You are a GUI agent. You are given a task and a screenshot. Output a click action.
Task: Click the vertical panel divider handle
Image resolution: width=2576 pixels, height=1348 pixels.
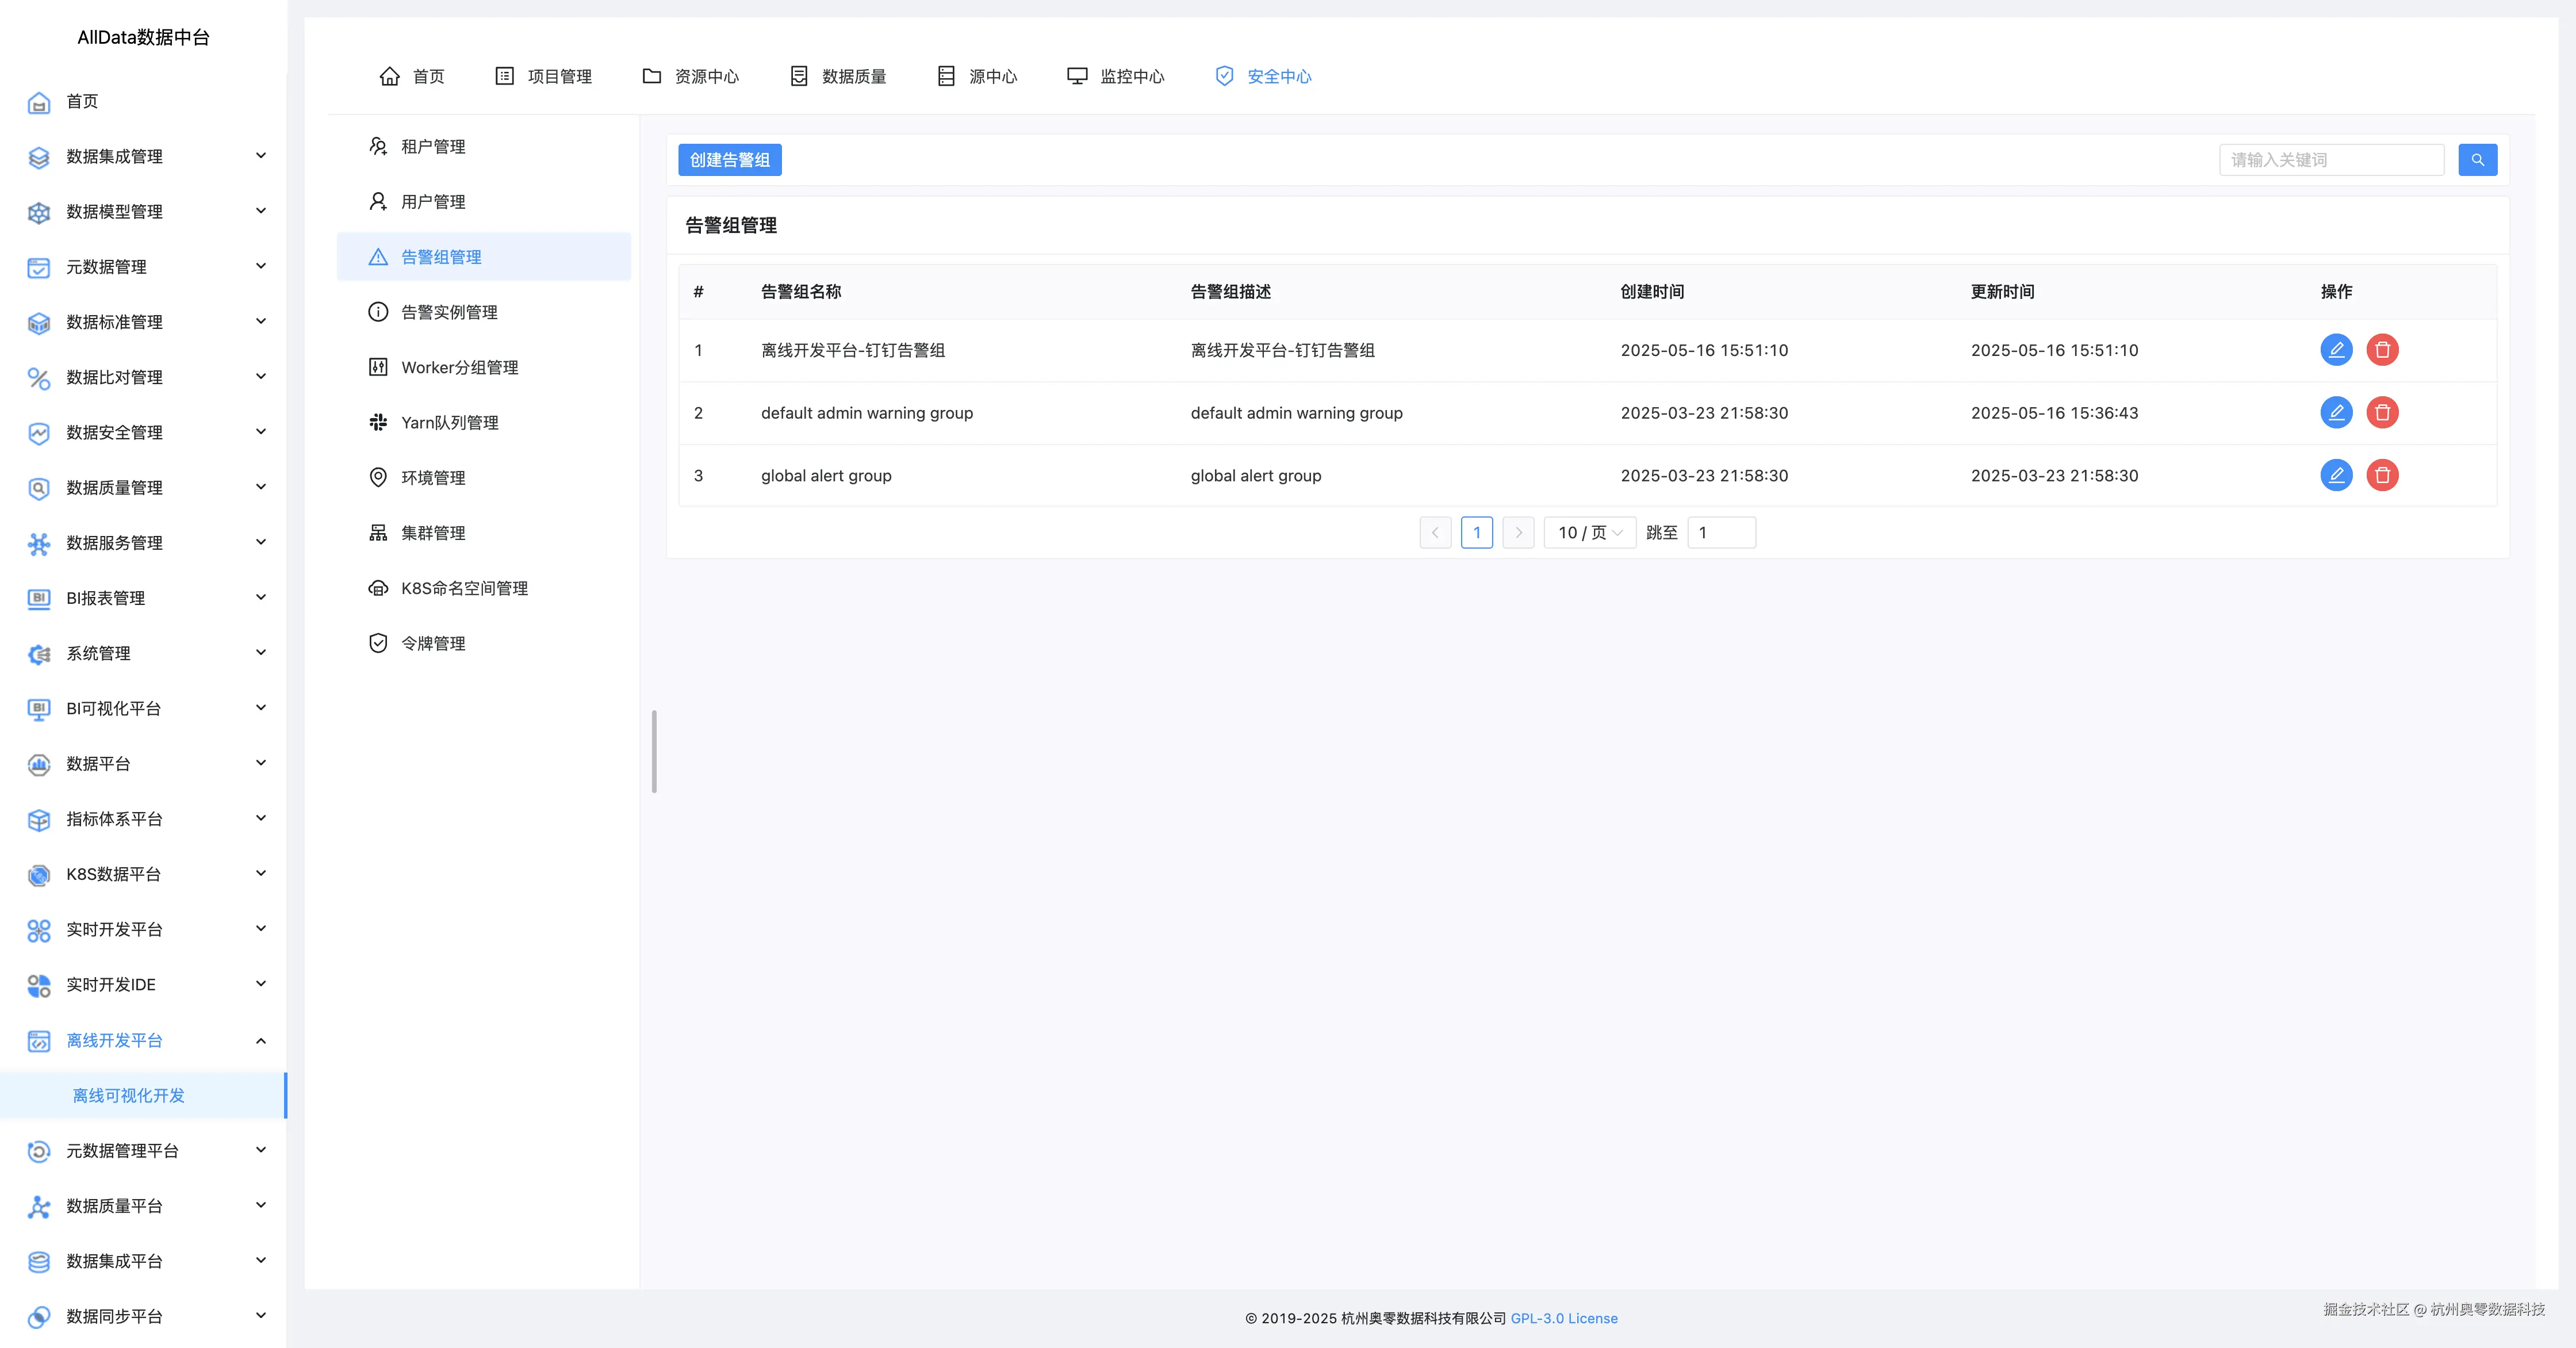coord(654,751)
